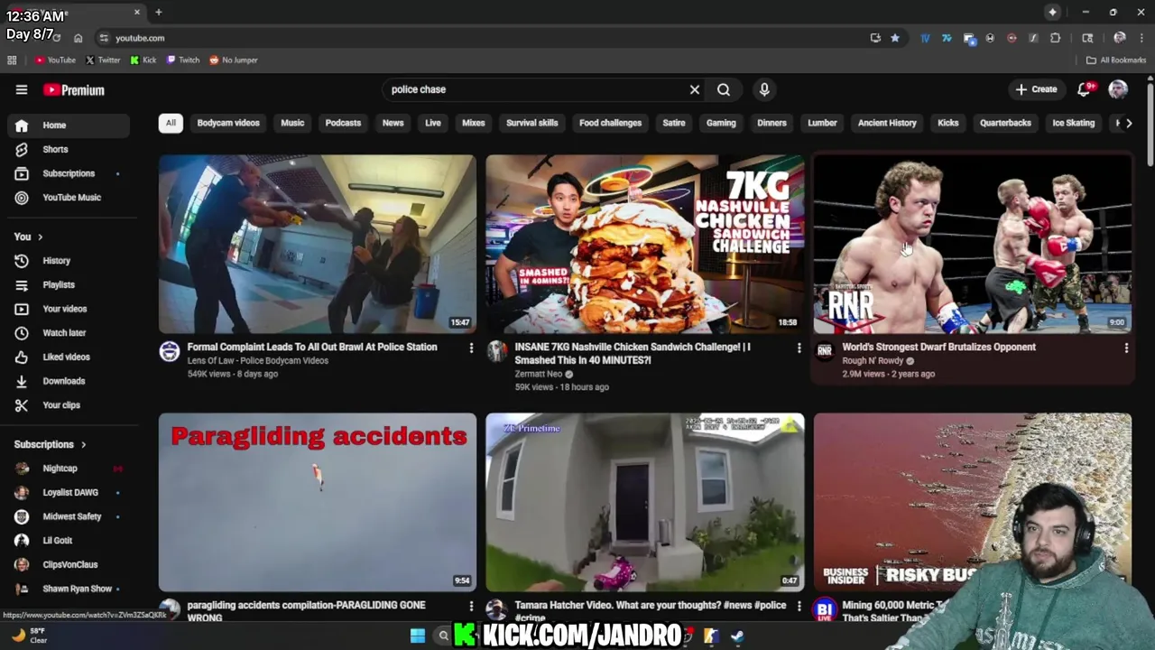This screenshot has height=650, width=1155.
Task: Select the Ancient History chip
Action: [x=887, y=123]
